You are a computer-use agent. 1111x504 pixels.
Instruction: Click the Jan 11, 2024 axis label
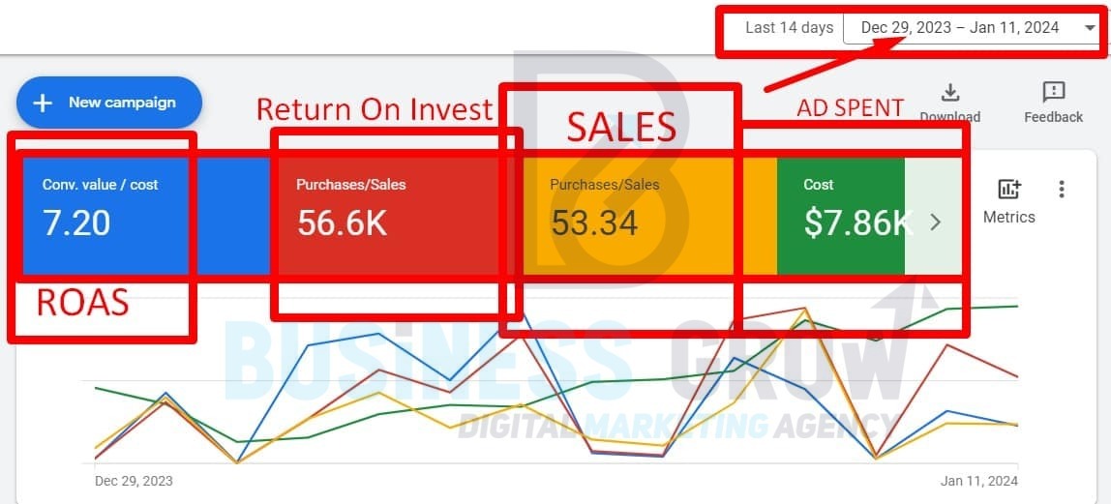[979, 481]
